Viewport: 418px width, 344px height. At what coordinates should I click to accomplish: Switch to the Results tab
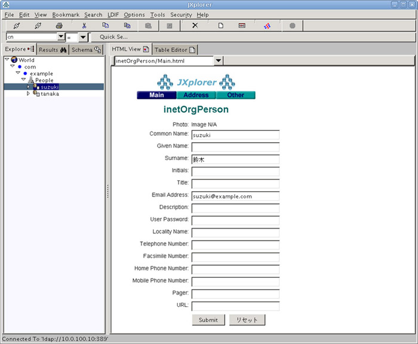pos(53,50)
